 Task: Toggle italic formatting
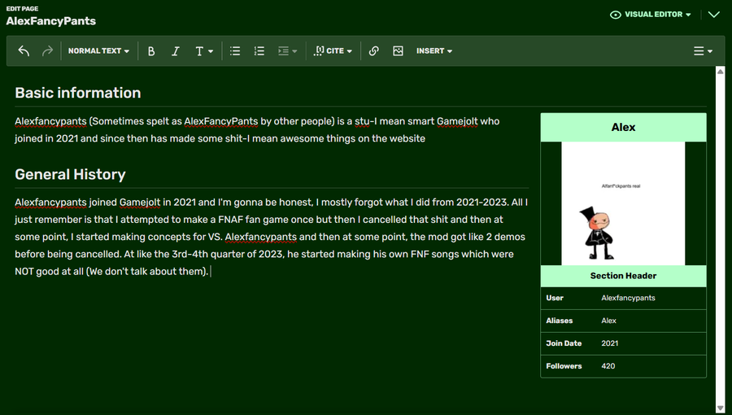(176, 51)
